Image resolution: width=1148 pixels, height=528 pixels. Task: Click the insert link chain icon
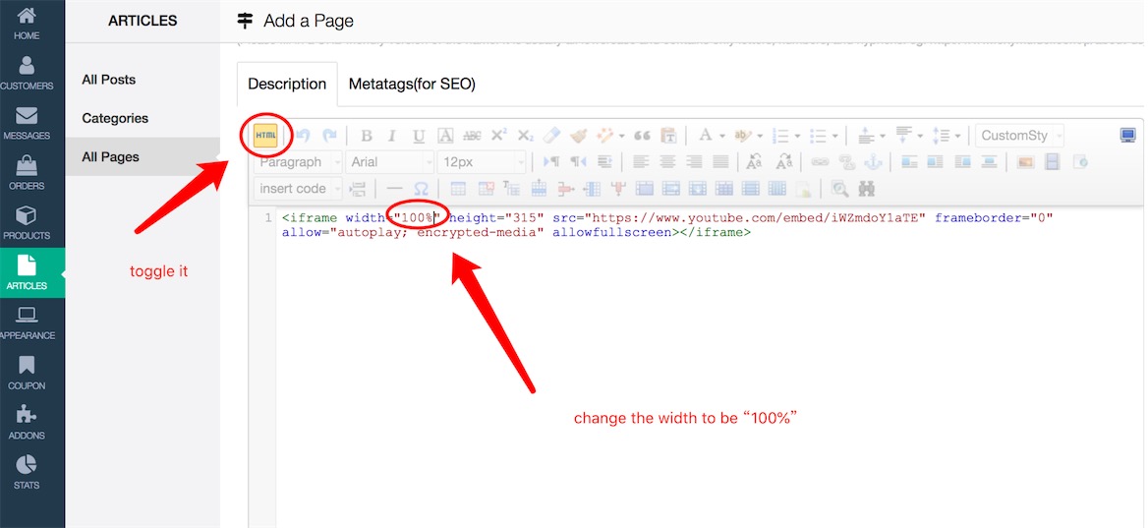click(819, 162)
